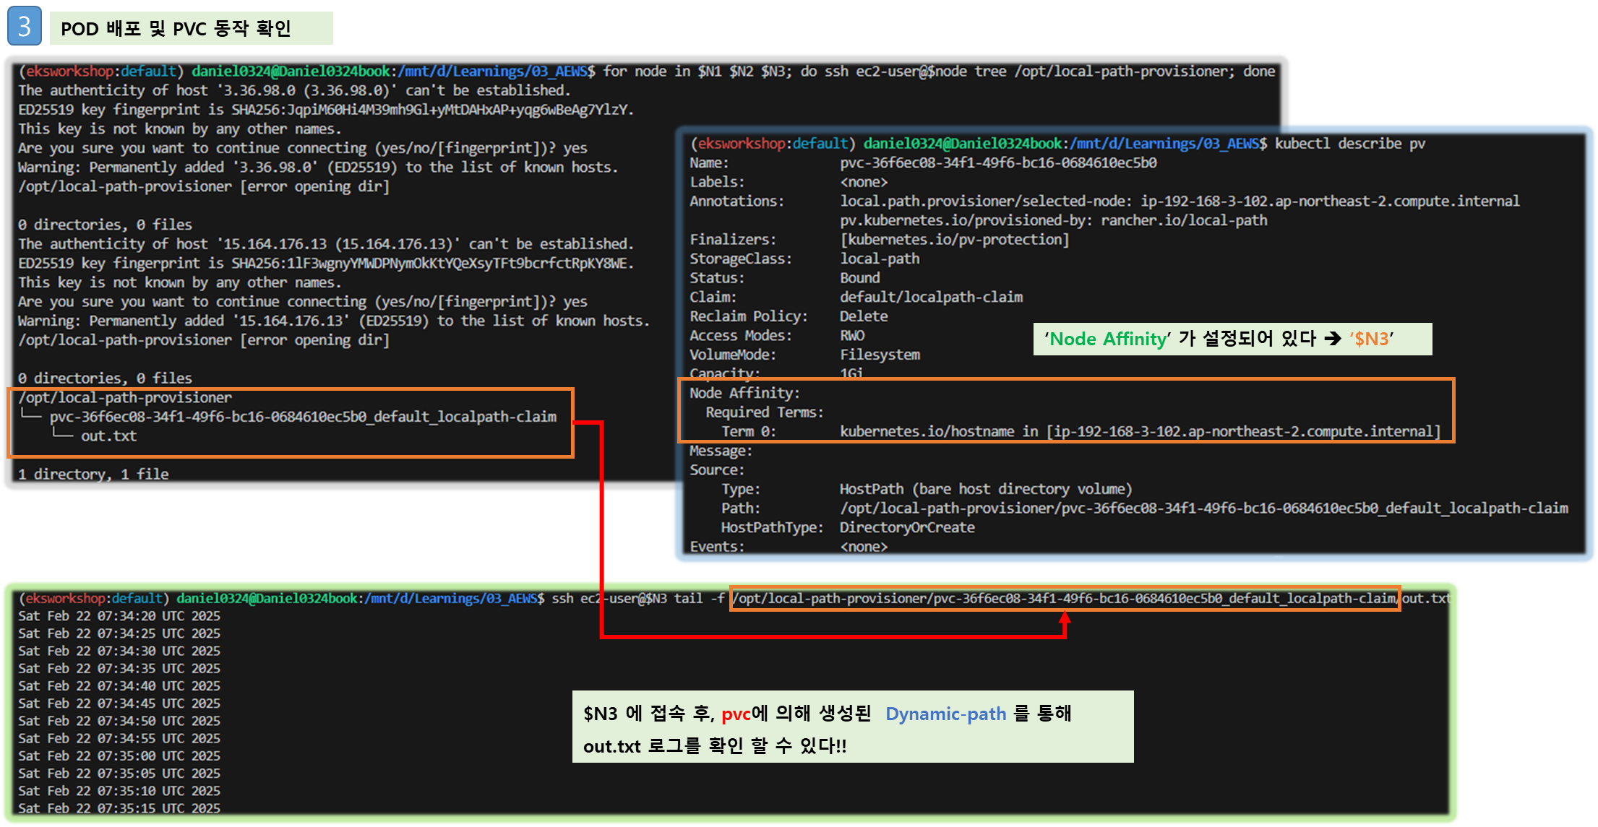Click the Node Affinity annotation label
Image resolution: width=1598 pixels, height=827 pixels.
pos(1108,339)
